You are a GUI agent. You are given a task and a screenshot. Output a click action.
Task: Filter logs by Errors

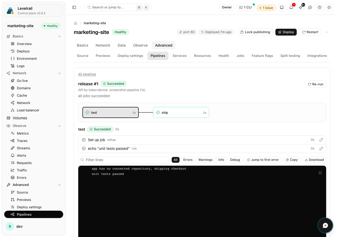click(x=188, y=160)
